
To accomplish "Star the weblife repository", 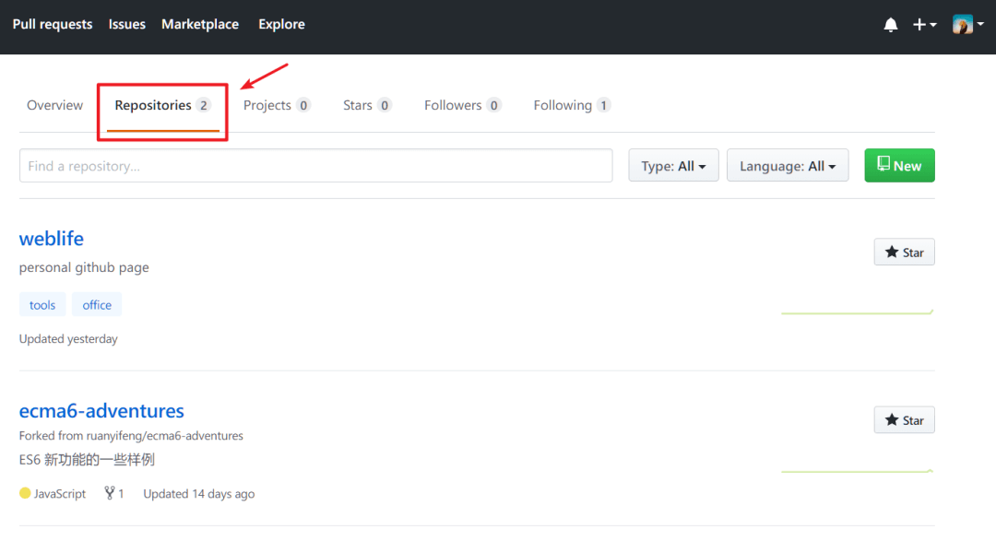I will (x=904, y=253).
